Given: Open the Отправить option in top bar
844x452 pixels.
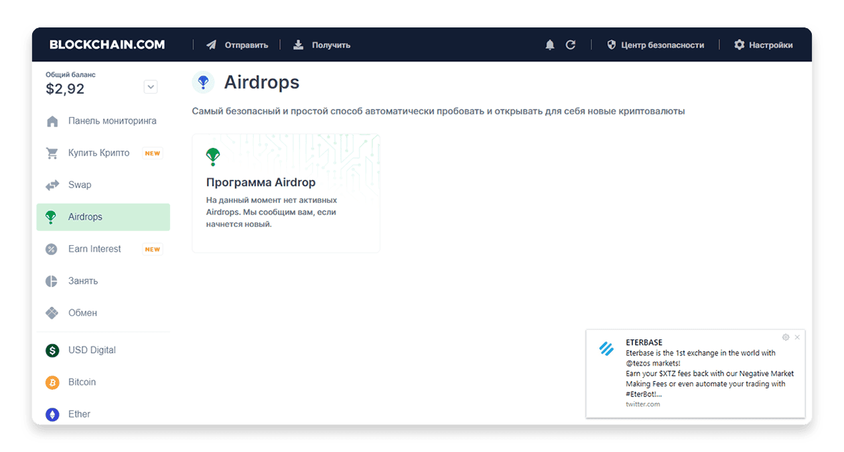Looking at the screenshot, I should [247, 45].
